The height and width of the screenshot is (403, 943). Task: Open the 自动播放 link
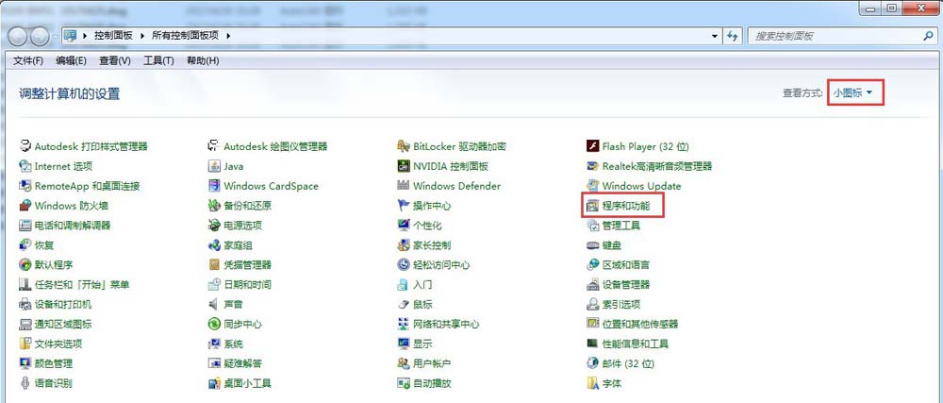tap(432, 383)
